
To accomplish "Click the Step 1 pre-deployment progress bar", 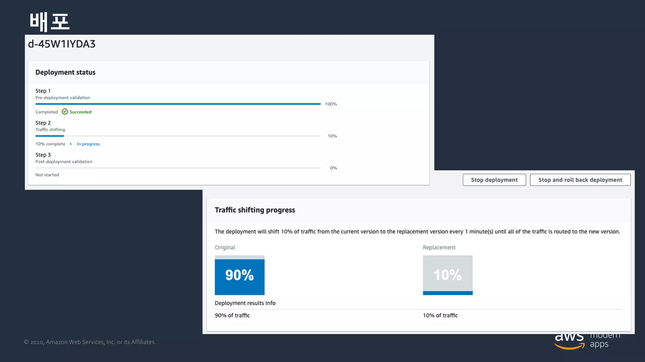I will pos(178,104).
